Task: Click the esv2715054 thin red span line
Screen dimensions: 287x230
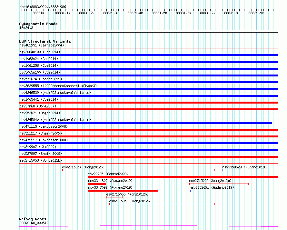Action: 139,170
